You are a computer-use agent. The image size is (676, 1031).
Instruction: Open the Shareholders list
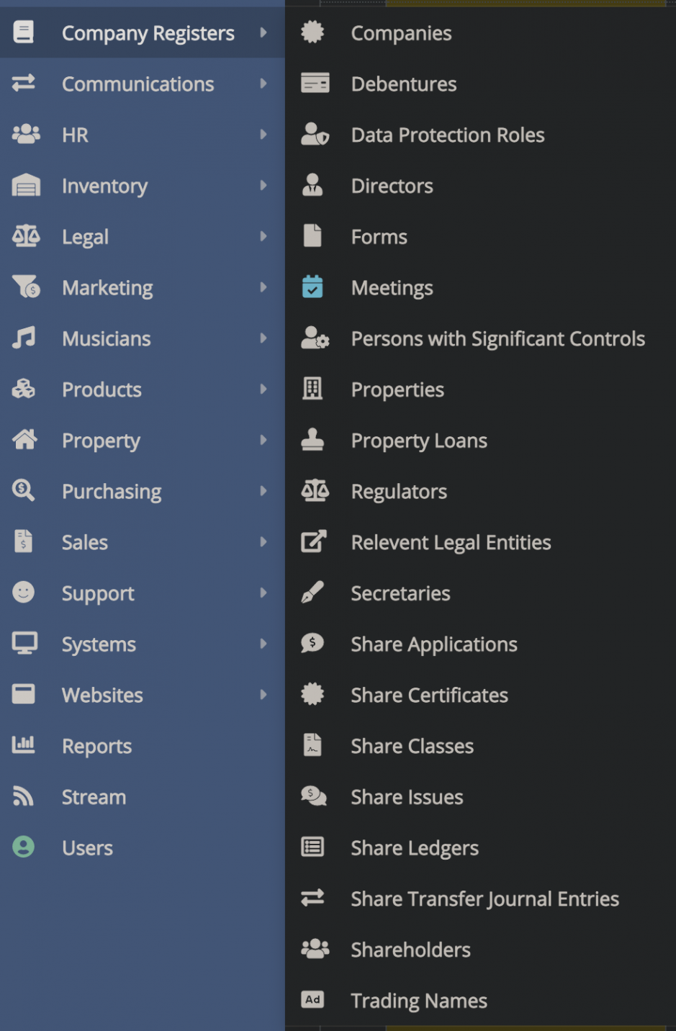coord(410,950)
